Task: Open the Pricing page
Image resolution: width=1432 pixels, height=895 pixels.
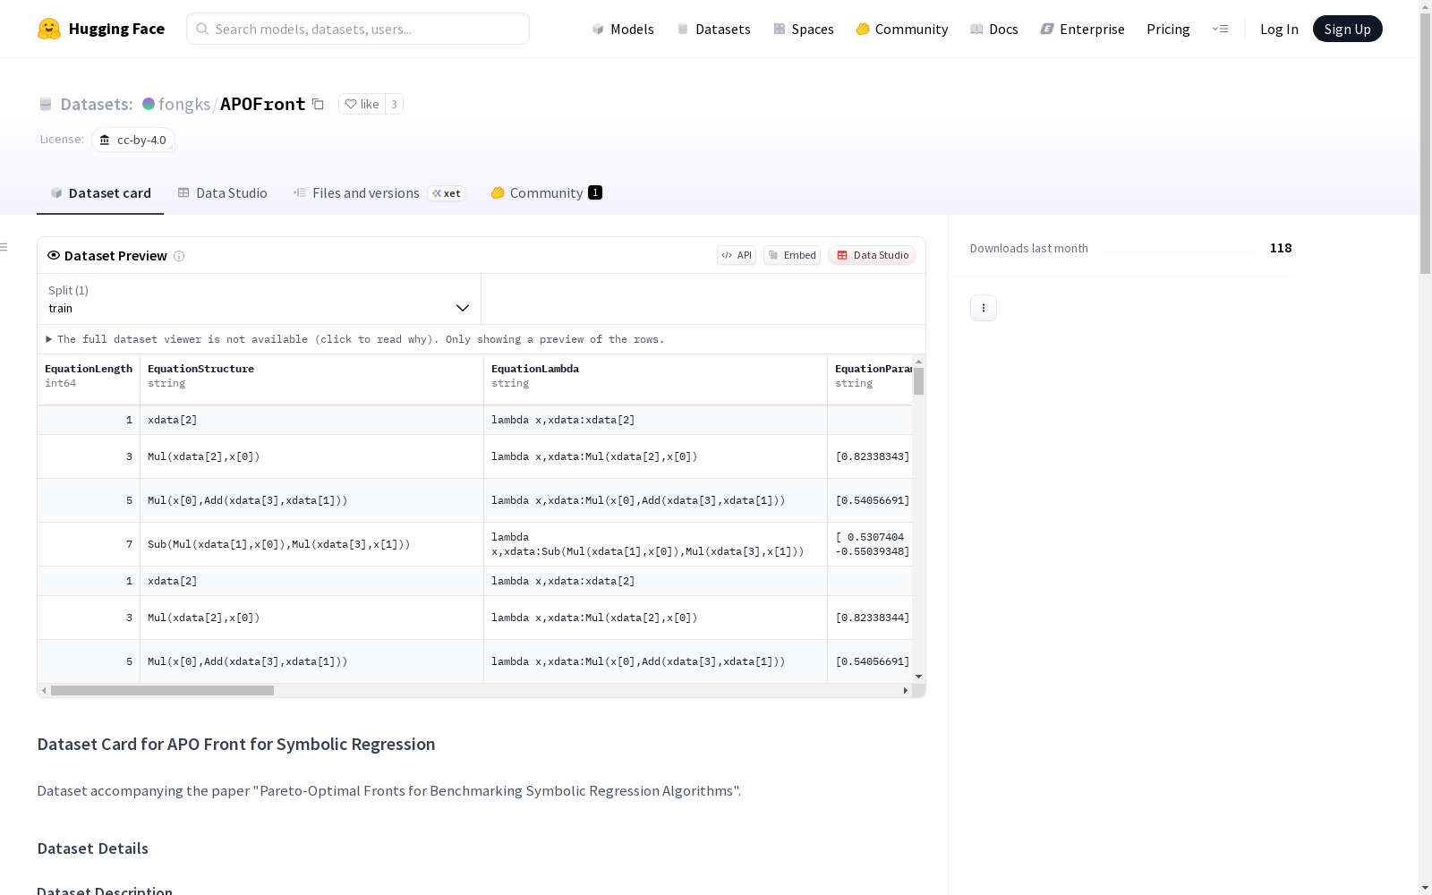Action: point(1168,29)
